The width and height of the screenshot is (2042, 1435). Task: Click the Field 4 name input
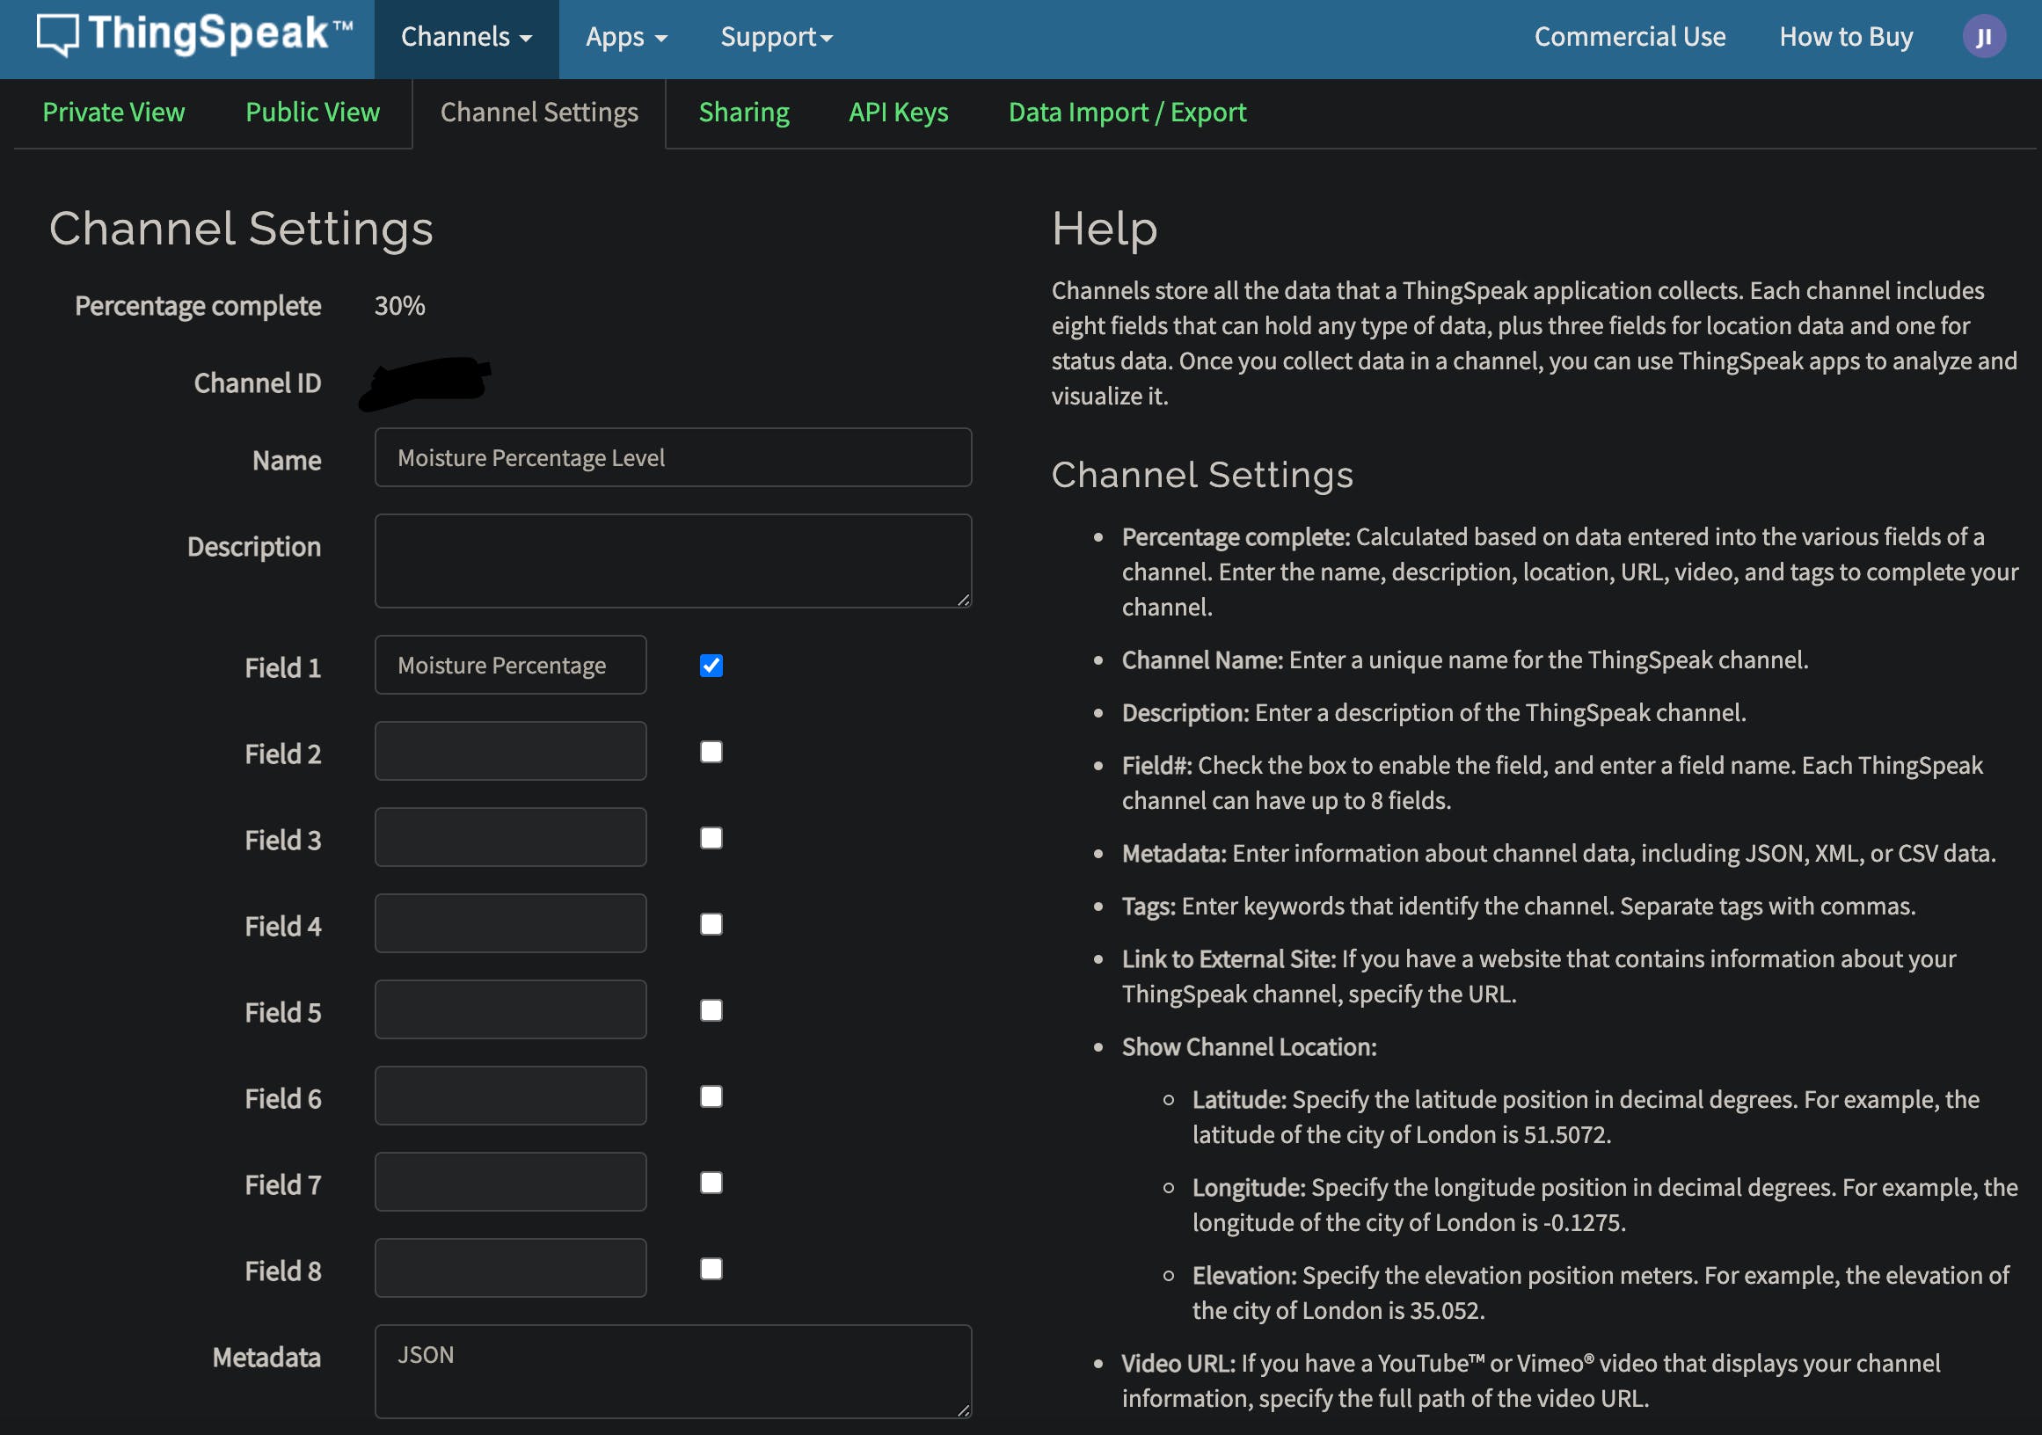pos(510,924)
